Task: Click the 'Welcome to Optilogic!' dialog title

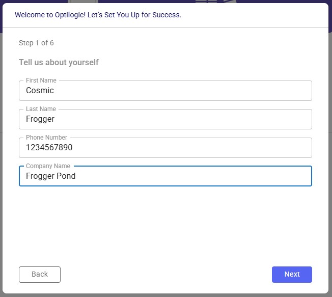Action: click(x=98, y=15)
